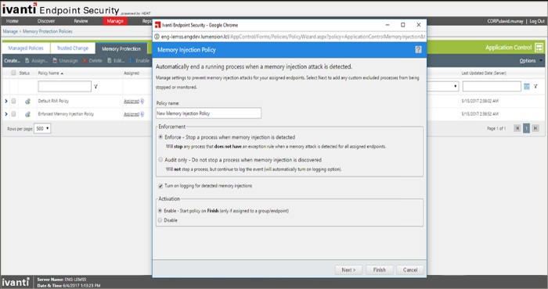Viewport: 548px width, 289px height.
Task: Open the Rows per page 500 dropdown
Action: pos(42,129)
